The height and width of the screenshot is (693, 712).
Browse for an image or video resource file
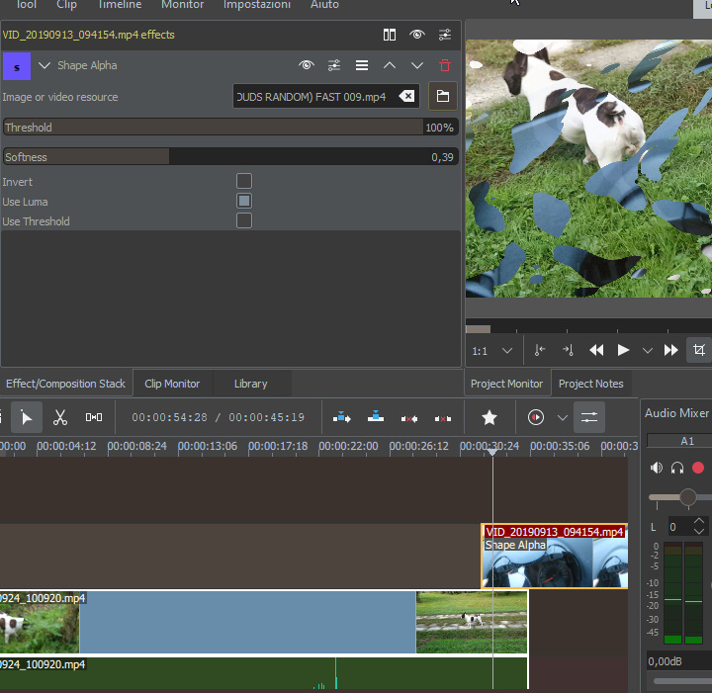tap(443, 96)
